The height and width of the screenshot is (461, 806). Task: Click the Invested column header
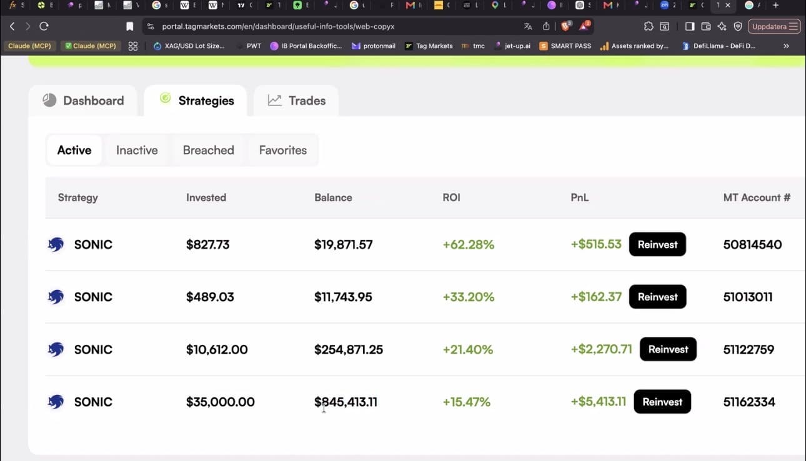(206, 197)
